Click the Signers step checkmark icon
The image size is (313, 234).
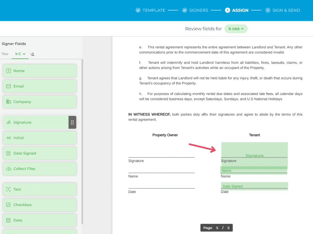pyautogui.click(x=185, y=10)
